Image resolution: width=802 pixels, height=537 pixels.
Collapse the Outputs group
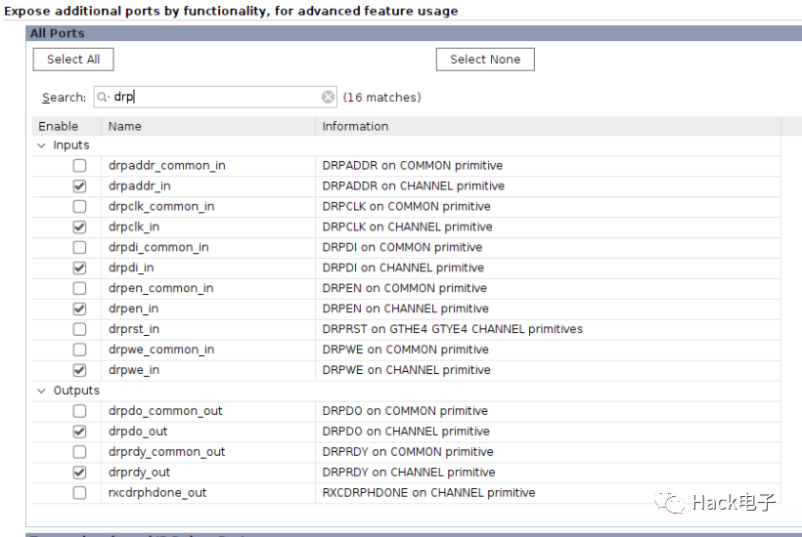(x=41, y=391)
